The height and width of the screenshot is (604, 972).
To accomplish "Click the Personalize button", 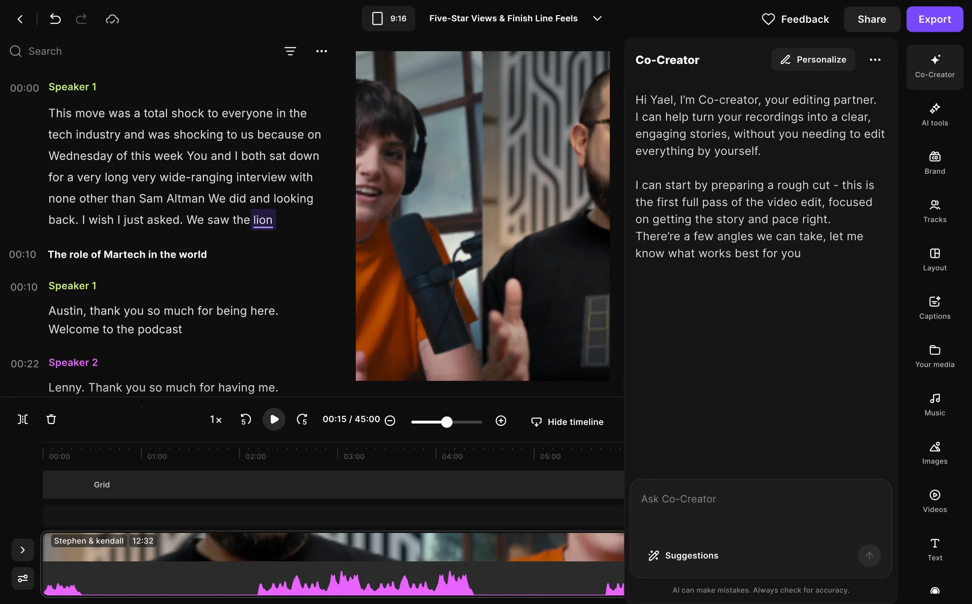I will (813, 60).
